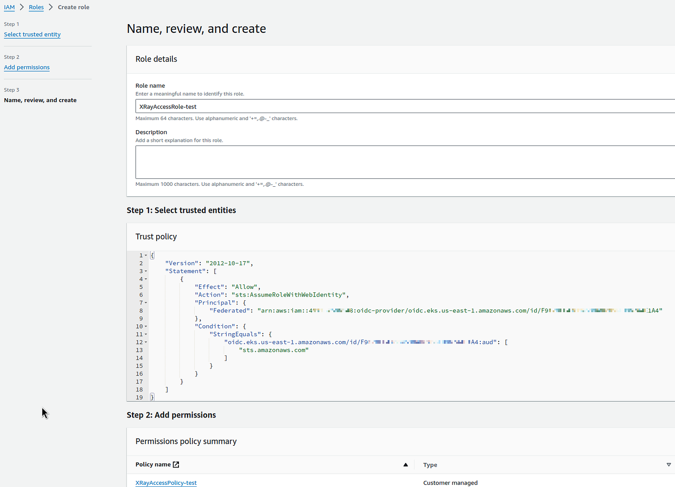Open the XRayAccessPolicy-test policy link

point(166,483)
